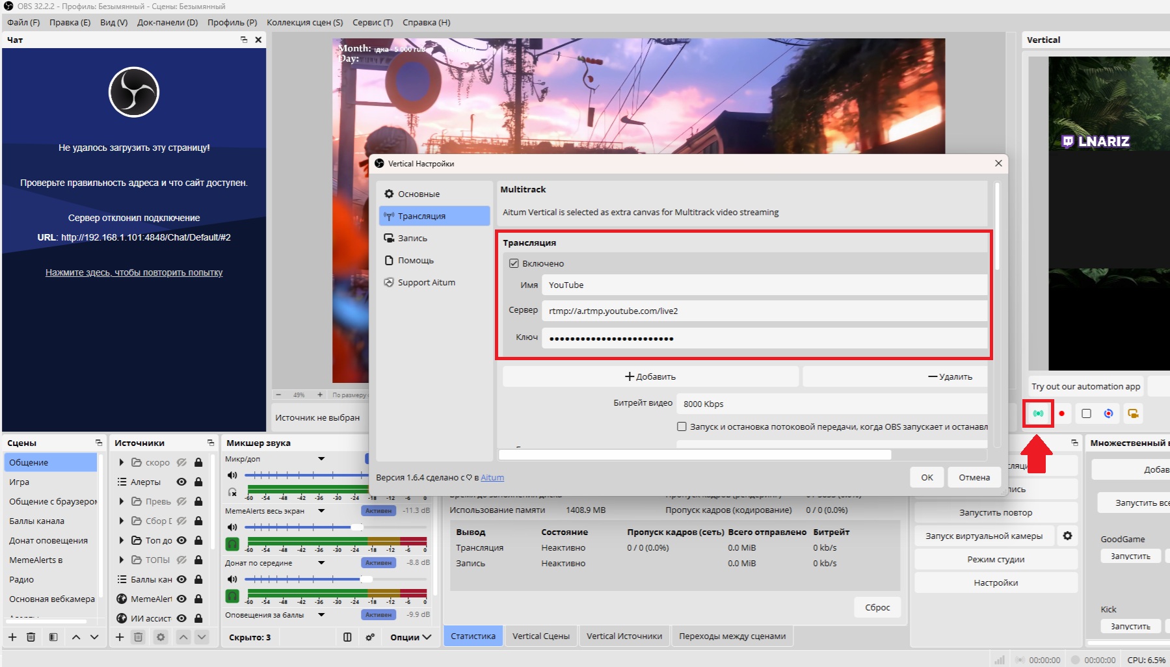
Task: Add a new source with plus icon
Action: click(x=120, y=637)
